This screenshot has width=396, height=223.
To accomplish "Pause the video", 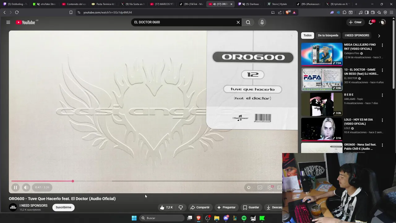I will (15, 187).
